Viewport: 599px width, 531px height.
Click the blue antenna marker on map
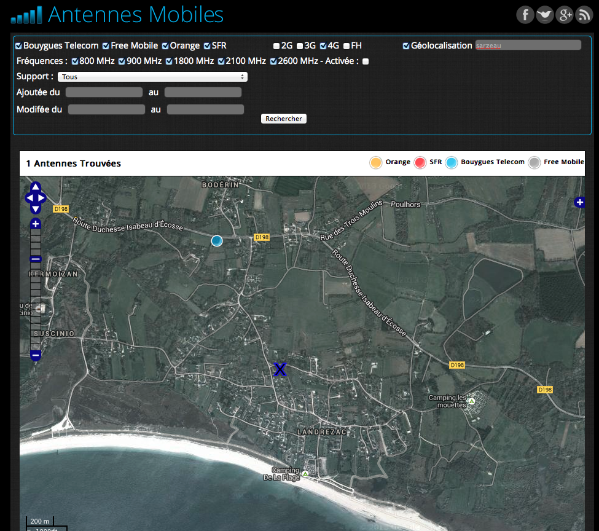[216, 241]
